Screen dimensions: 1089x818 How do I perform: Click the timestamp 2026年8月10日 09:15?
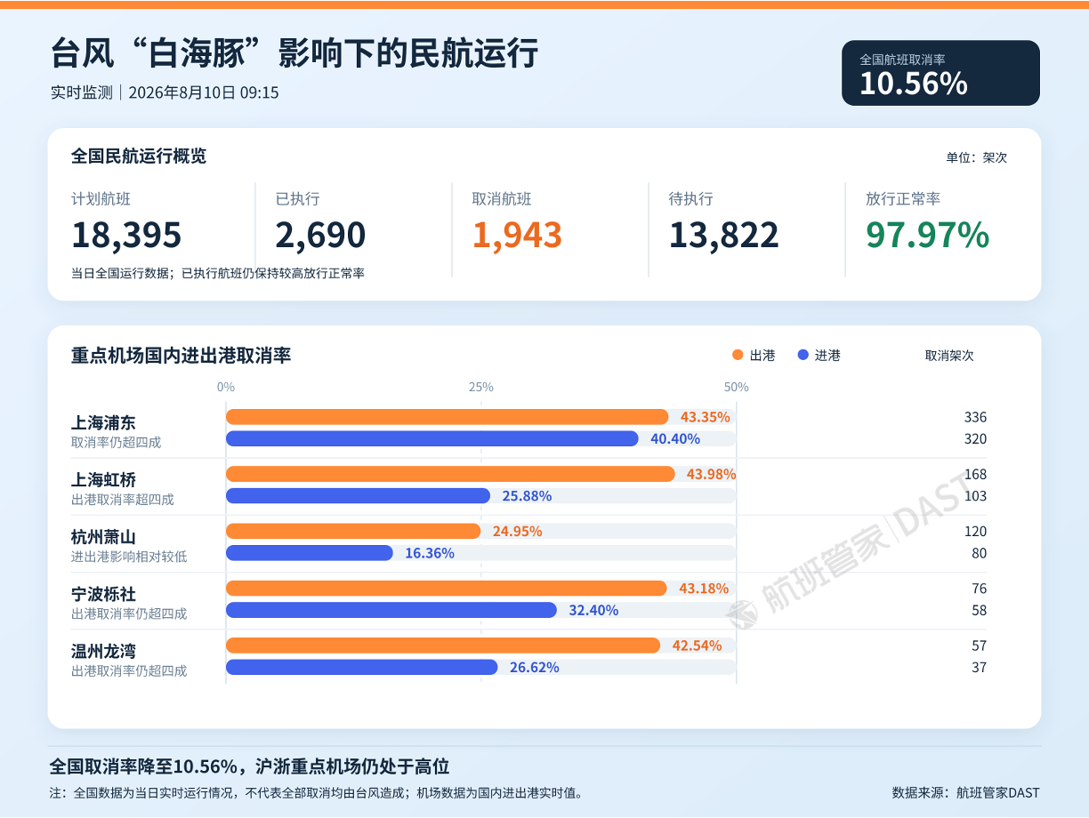click(x=204, y=92)
